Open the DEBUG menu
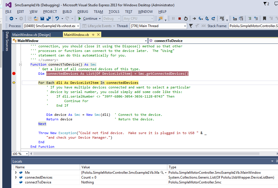 (x=83, y=12)
